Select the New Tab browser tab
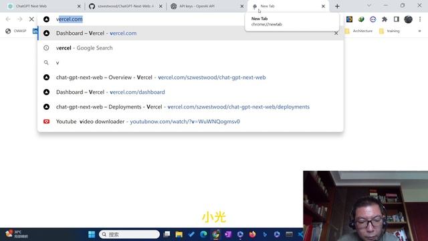 [288, 6]
